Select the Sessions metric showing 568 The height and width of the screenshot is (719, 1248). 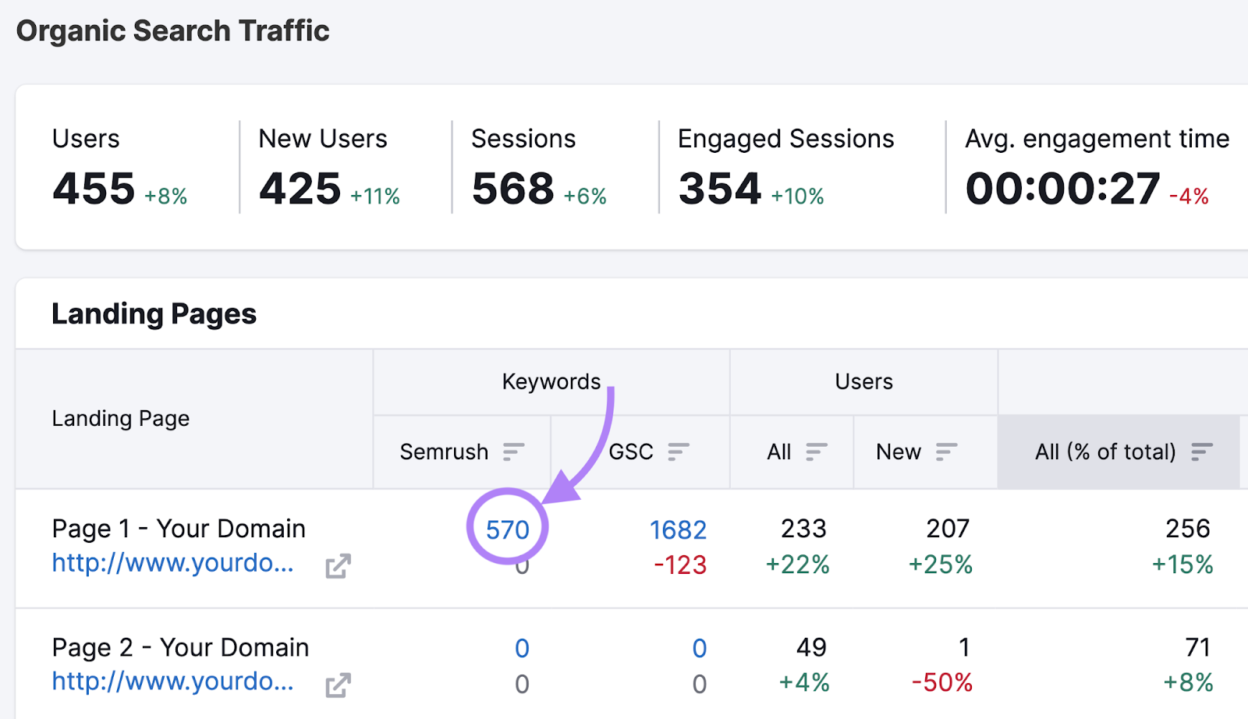[512, 187]
